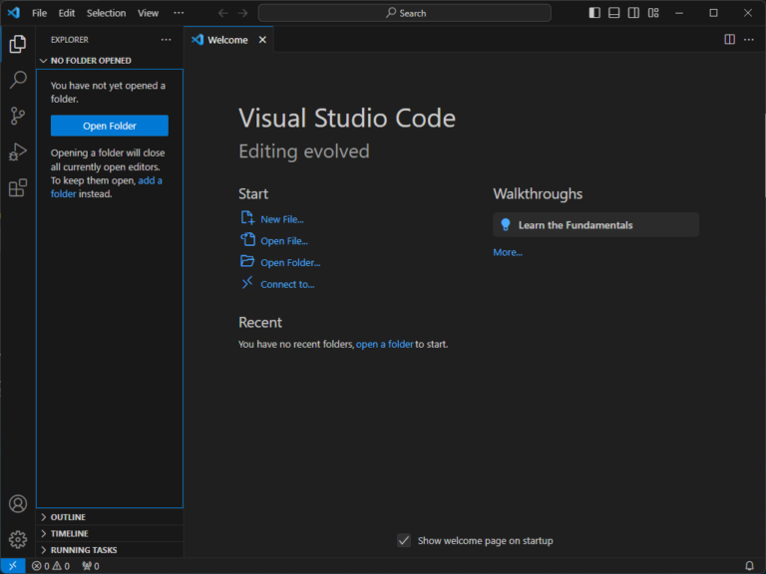This screenshot has height=574, width=766.
Task: Open the notifications bell in status bar
Action: click(x=749, y=566)
